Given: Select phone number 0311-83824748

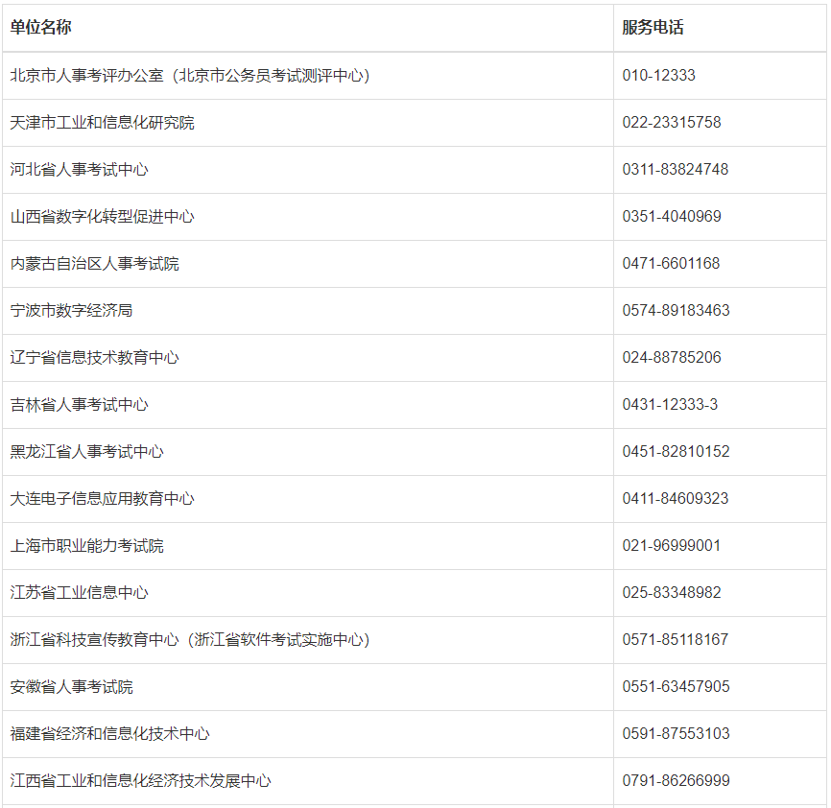Looking at the screenshot, I should (x=676, y=170).
